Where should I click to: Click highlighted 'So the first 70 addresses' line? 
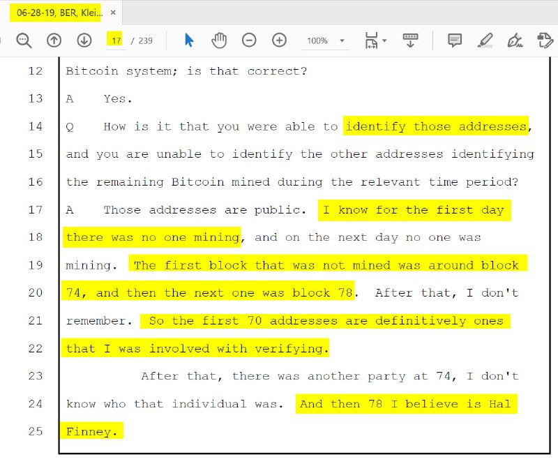coord(326,321)
